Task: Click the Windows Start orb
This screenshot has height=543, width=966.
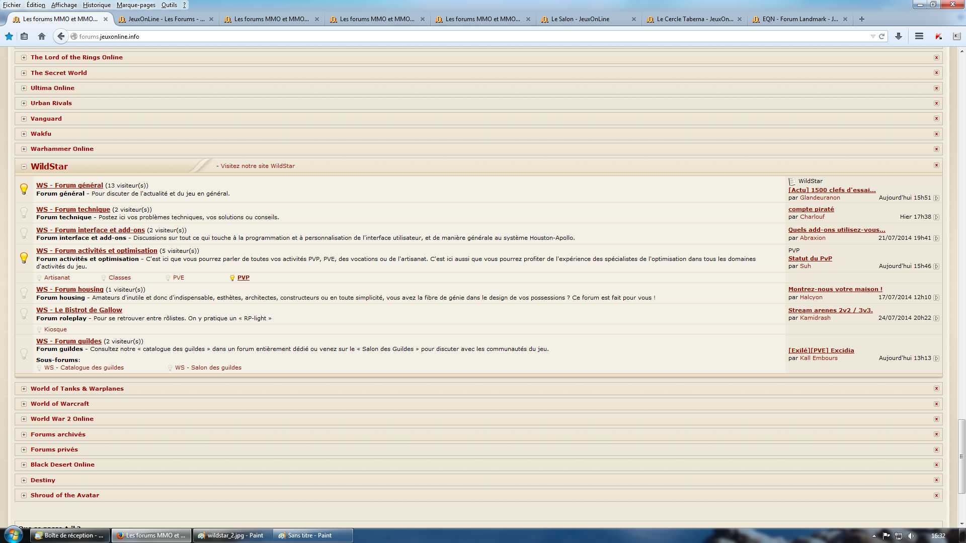Action: pos(13,535)
